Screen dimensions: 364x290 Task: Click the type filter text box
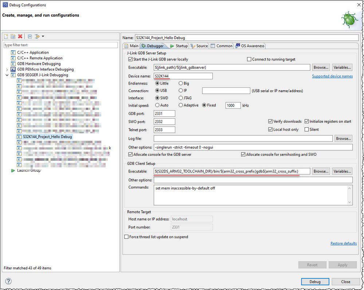(x=60, y=45)
